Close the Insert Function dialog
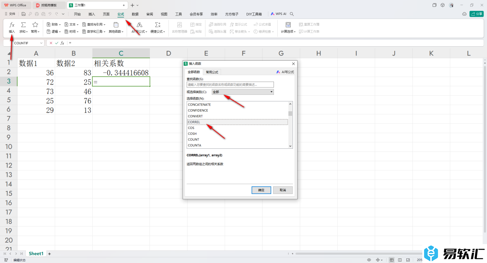This screenshot has height=263, width=487. (293, 64)
